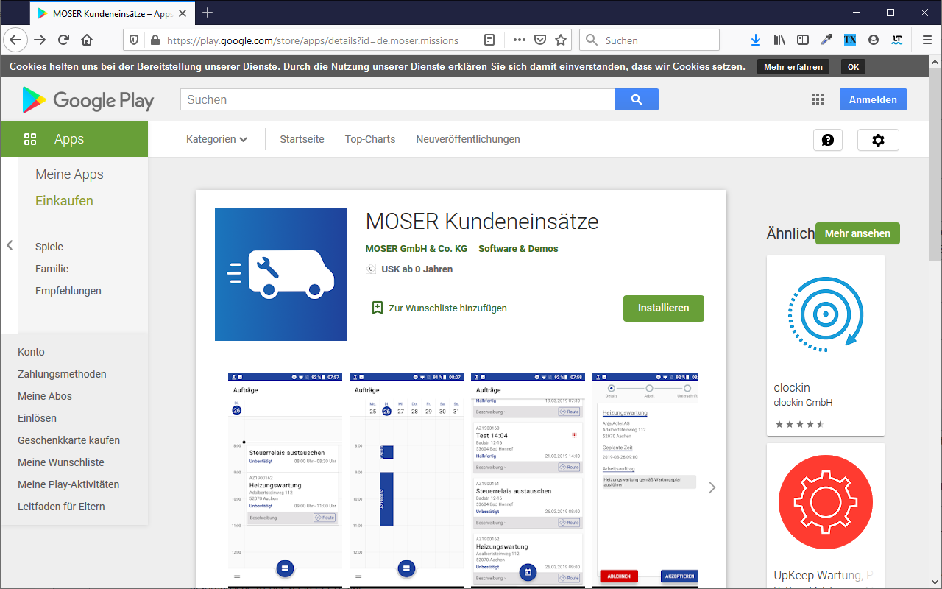Screen dimensions: 942x589
Task: Add app to Wunschliste bookmark icon
Action: (378, 308)
